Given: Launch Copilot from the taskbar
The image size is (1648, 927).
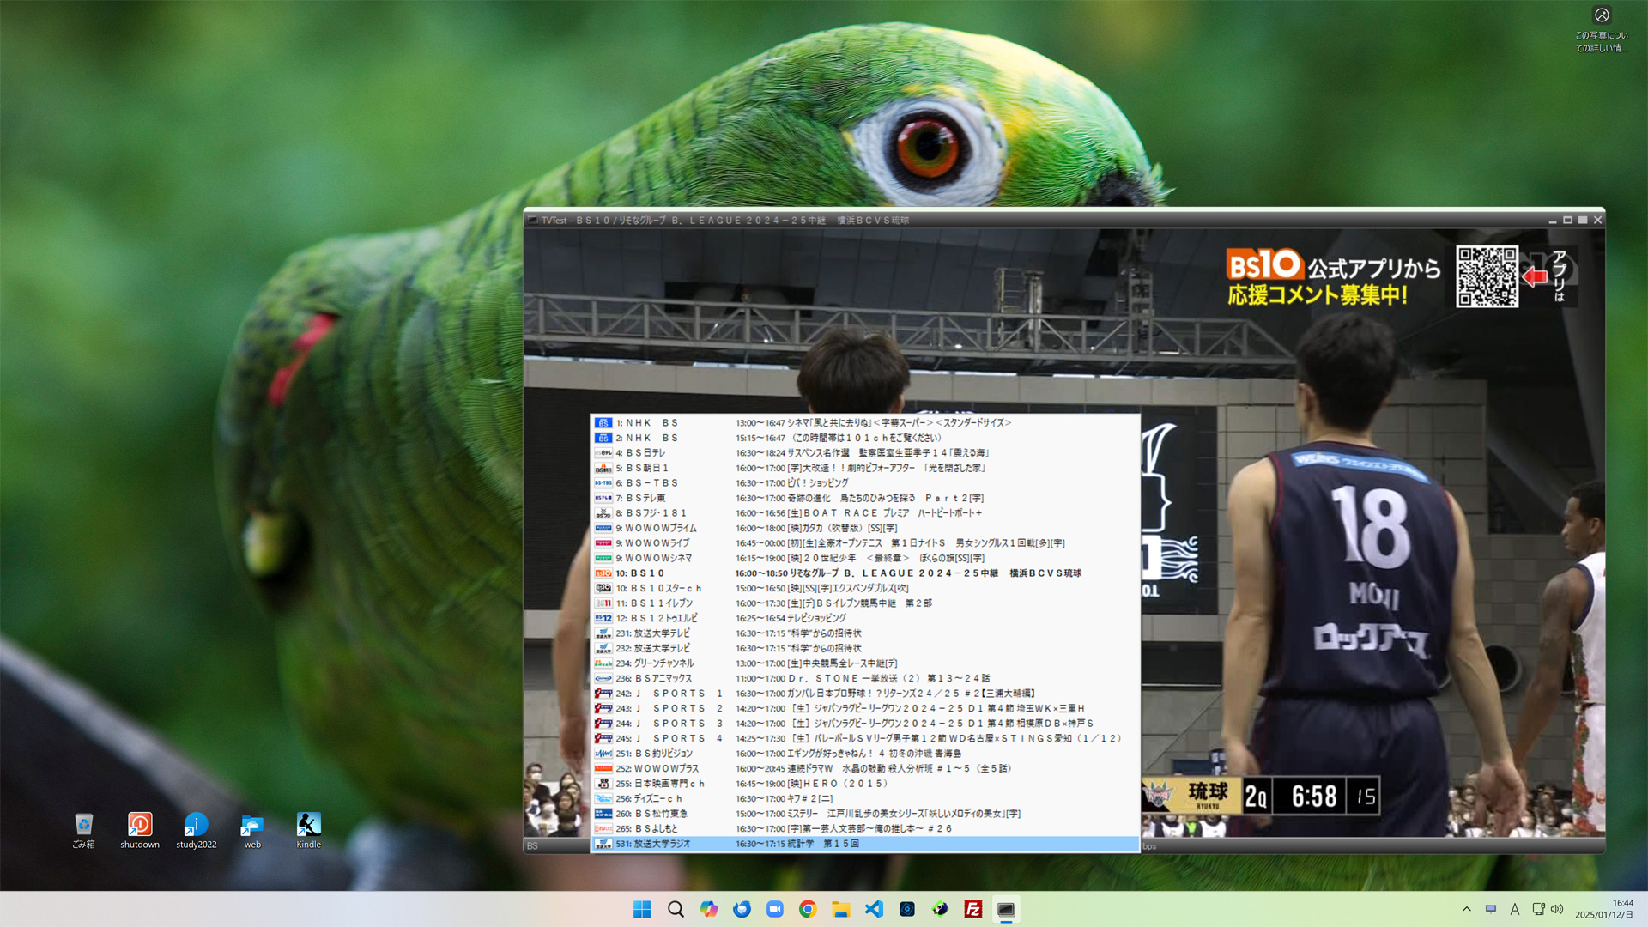Looking at the screenshot, I should coord(708,909).
